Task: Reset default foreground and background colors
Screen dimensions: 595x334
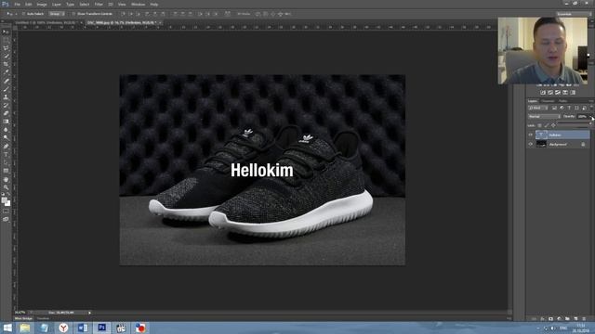Action: point(3,194)
